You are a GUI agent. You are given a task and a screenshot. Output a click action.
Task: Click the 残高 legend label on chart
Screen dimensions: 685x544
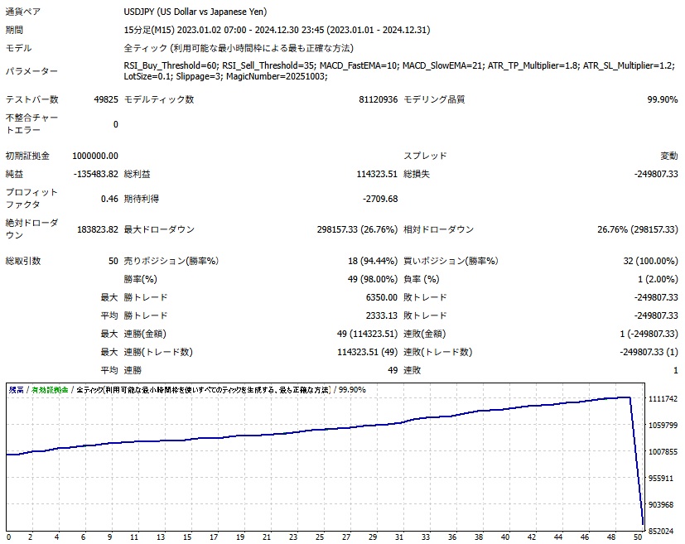pos(16,389)
